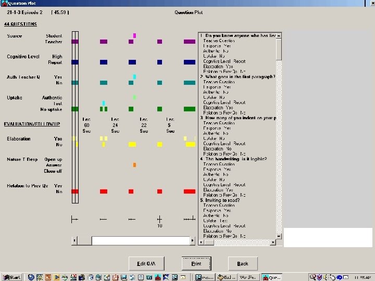The width and height of the screenshot is (375, 281).
Task: Click the down arrow of question list scrollbar
Action: pos(279,236)
